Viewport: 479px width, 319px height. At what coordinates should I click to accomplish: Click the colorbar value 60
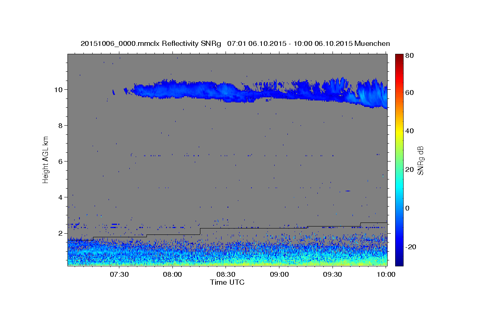pyautogui.click(x=409, y=93)
